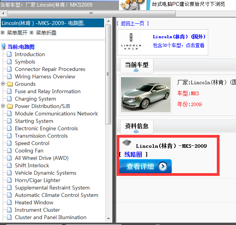Open Supplemental Restraint System

tap(52, 188)
